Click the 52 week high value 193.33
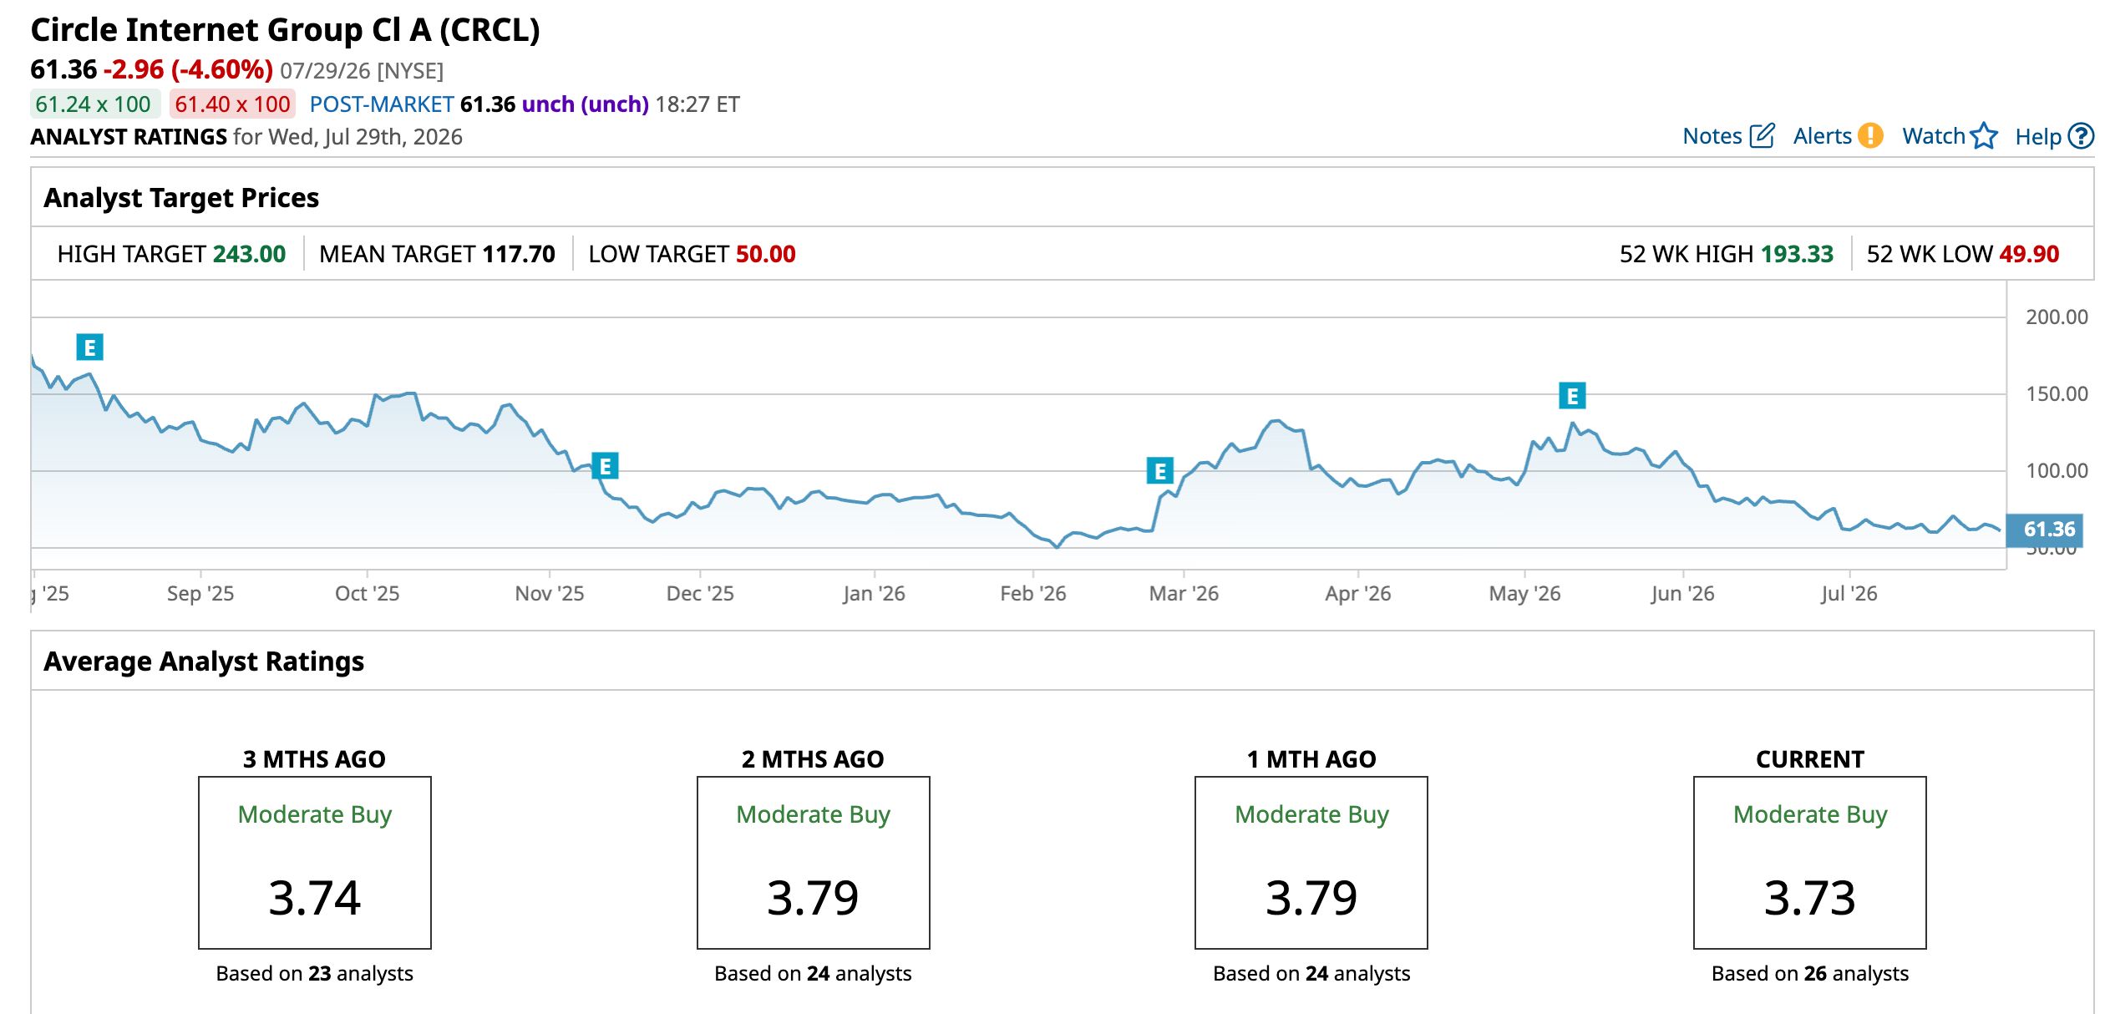2105x1014 pixels. pyautogui.click(x=1797, y=254)
